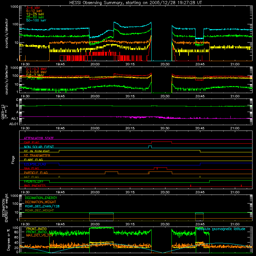Select the FLARE_FLAG label
Image resolution: width=256 pixels, height=256 pixels.
pyautogui.click(x=33, y=160)
